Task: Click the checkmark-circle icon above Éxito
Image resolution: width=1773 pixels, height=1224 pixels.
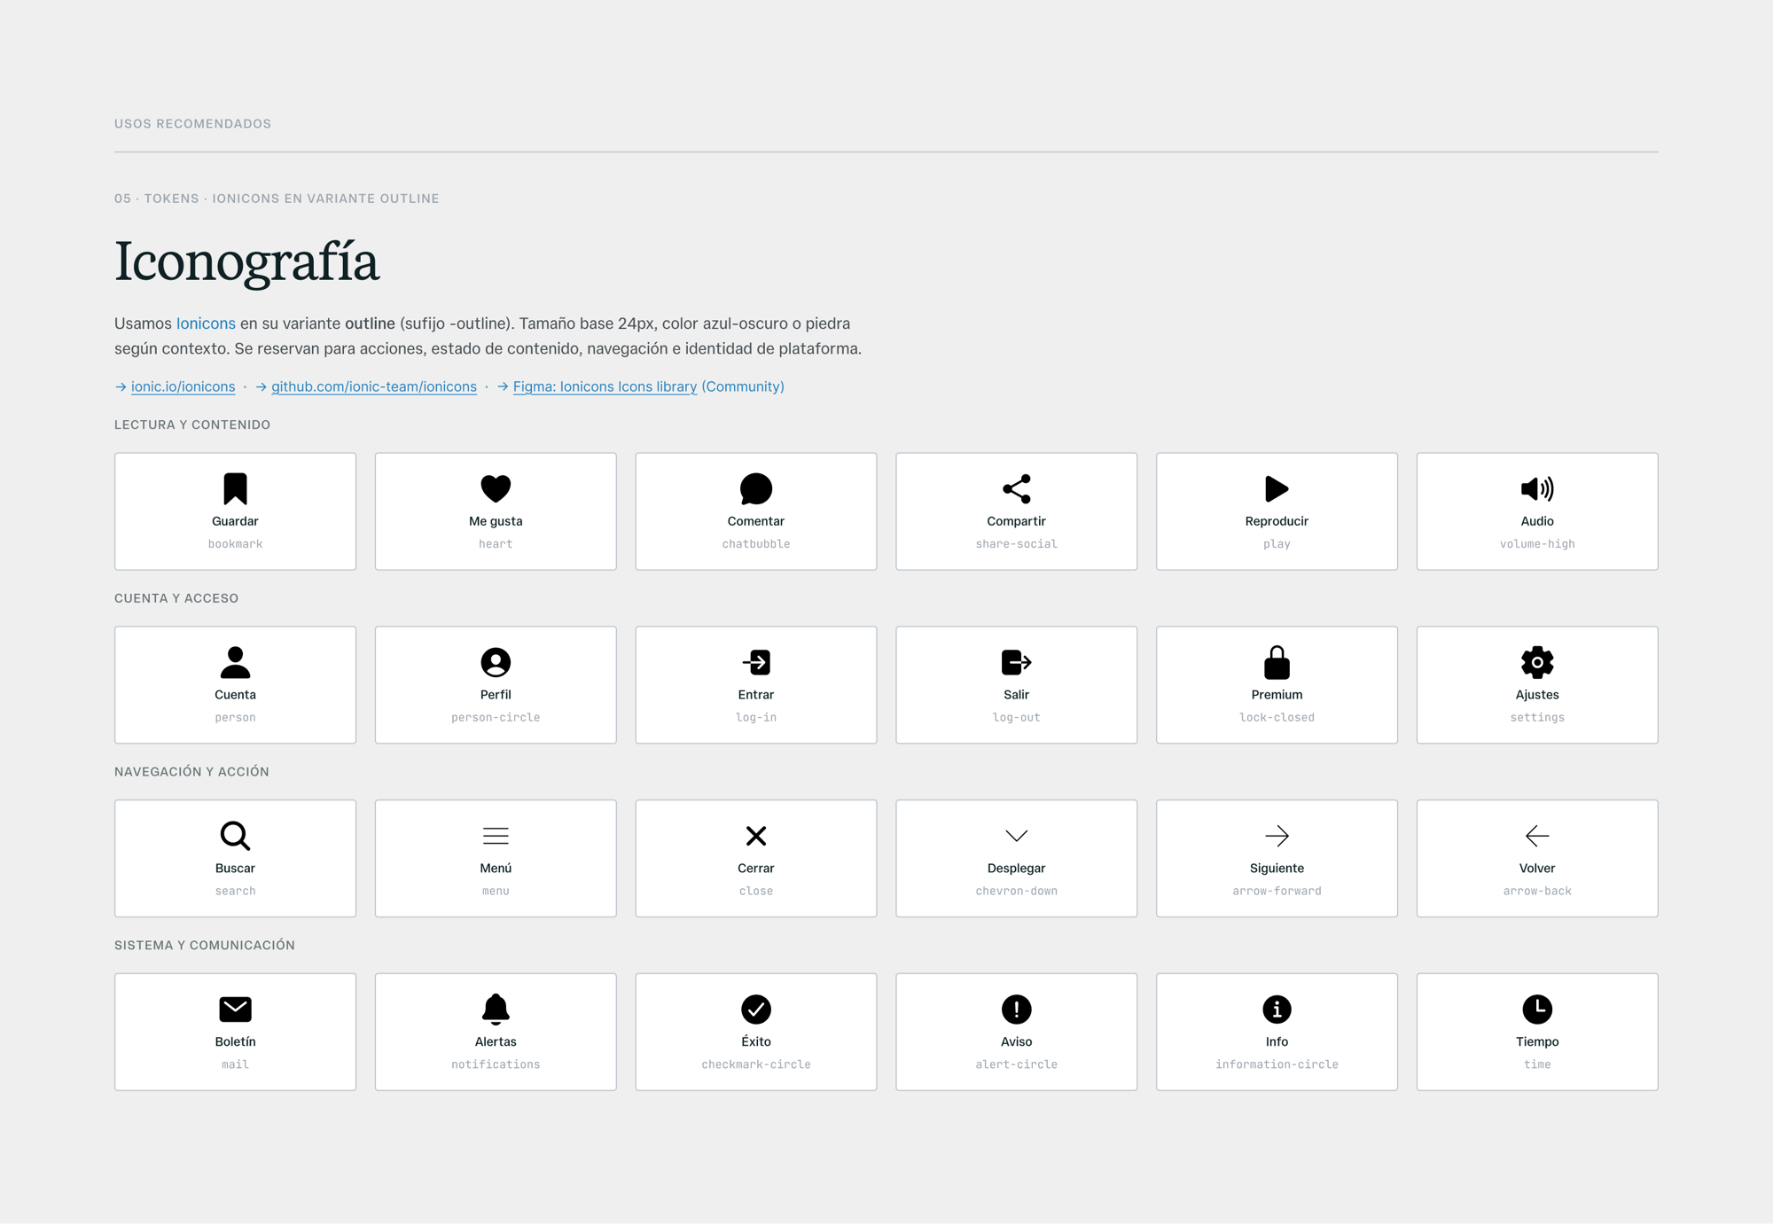Action: coord(756,1009)
